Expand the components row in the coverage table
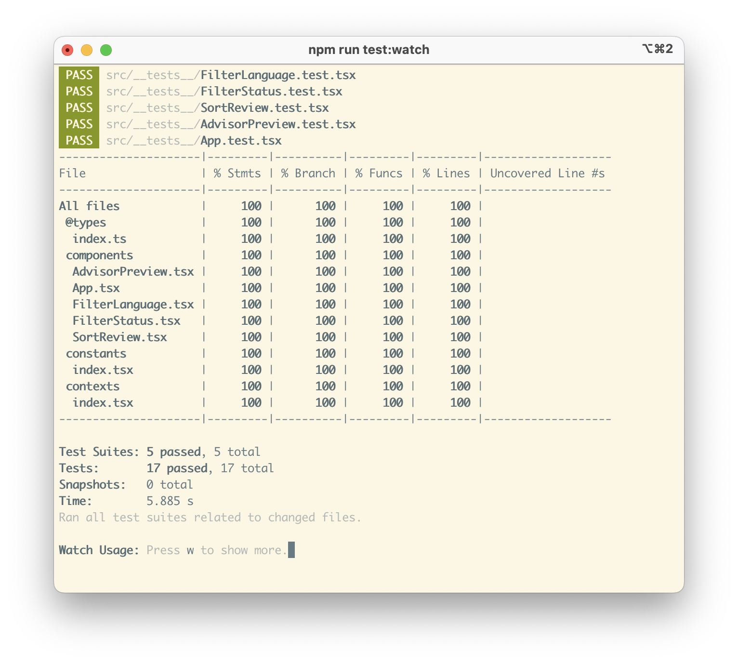 [100, 255]
